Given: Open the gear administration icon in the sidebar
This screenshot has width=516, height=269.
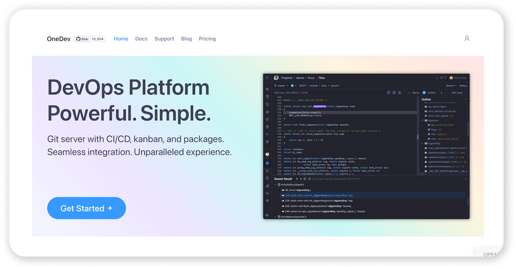Looking at the screenshot, I should [x=267, y=142].
